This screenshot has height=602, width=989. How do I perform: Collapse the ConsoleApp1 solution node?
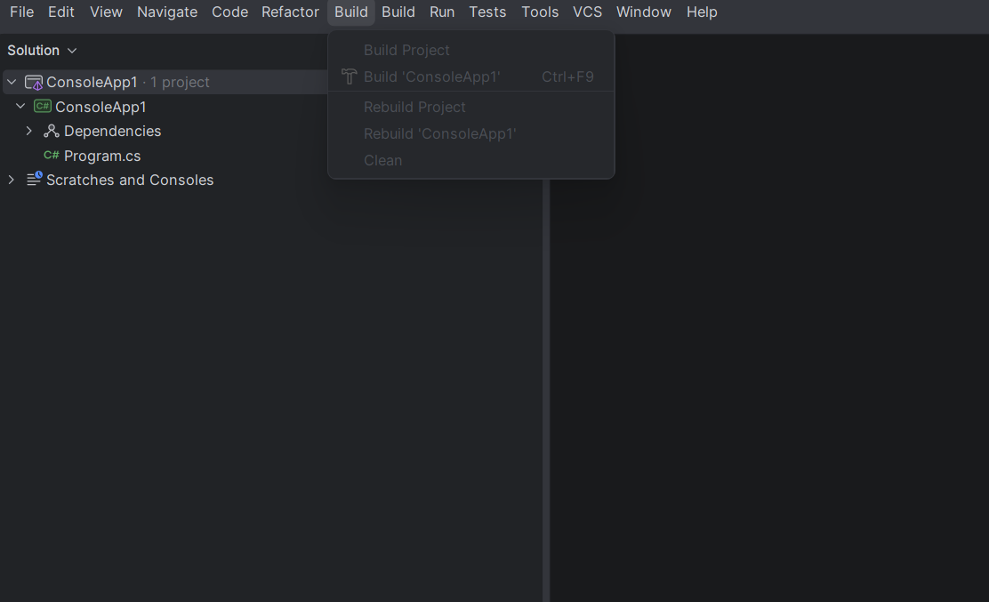(x=12, y=82)
